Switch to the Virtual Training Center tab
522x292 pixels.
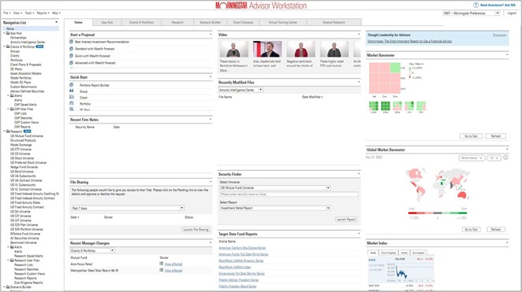283,22
